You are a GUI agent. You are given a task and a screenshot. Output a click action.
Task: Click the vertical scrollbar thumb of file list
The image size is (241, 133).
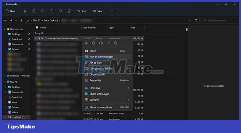(x=187, y=30)
